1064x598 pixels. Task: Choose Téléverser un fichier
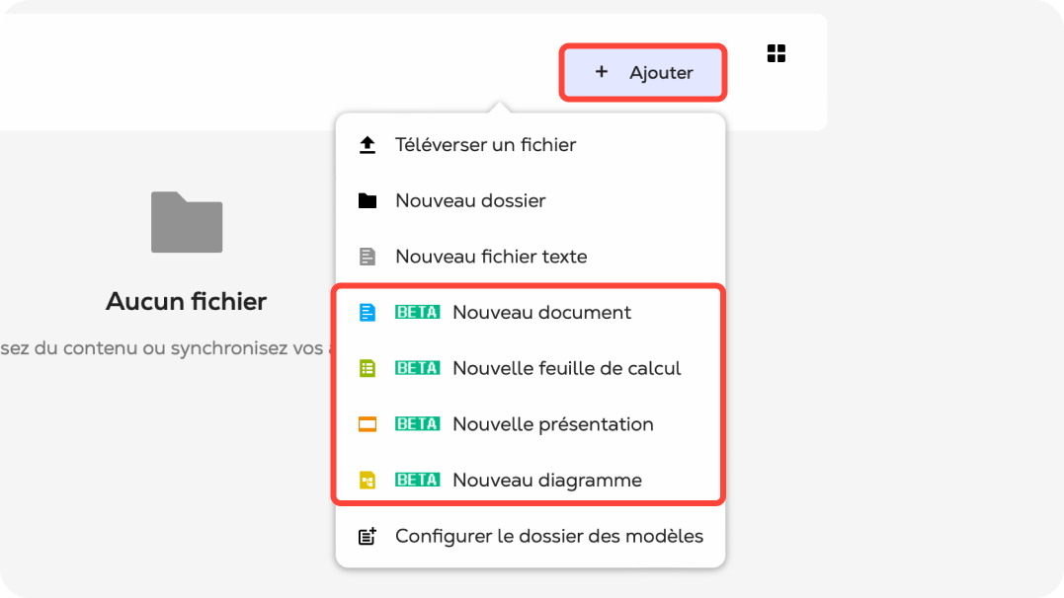pyautogui.click(x=485, y=145)
